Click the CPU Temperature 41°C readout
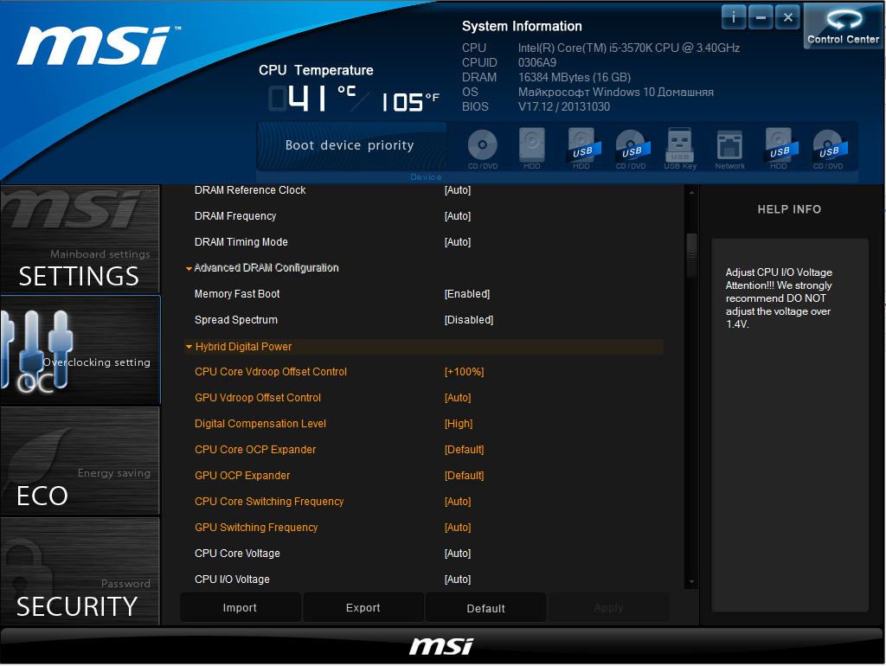This screenshot has height=666, width=886. coord(311,99)
